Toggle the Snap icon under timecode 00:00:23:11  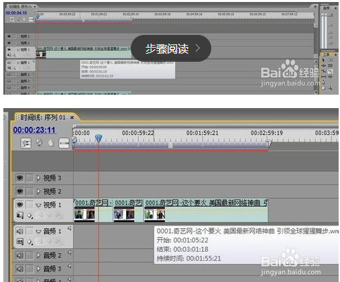pos(25,143)
